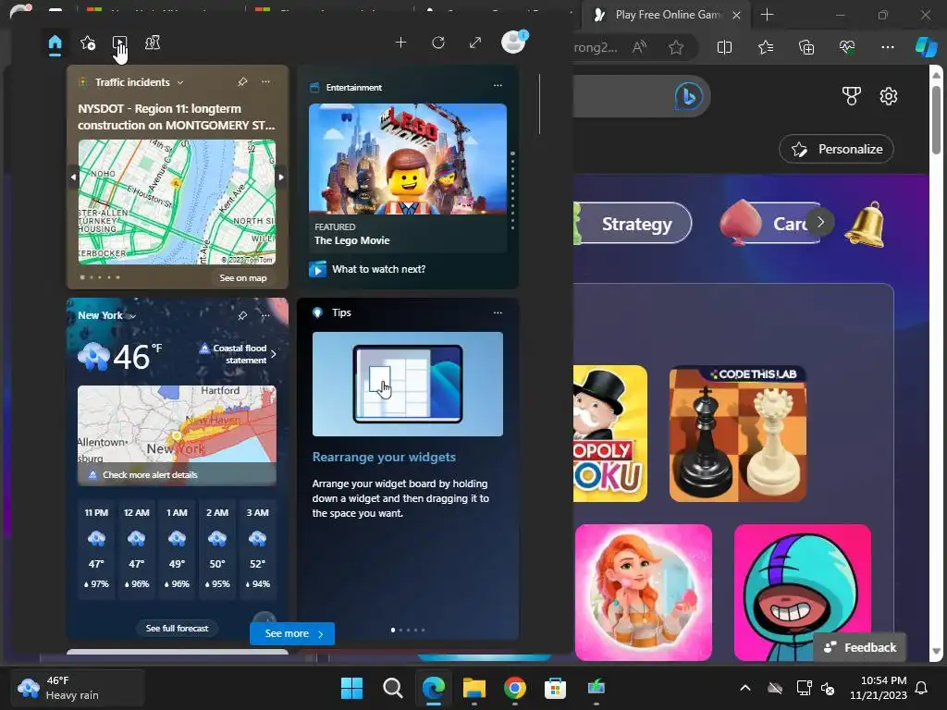This screenshot has width=947, height=710.
Task: Open the widgets profile avatar
Action: coord(513,43)
